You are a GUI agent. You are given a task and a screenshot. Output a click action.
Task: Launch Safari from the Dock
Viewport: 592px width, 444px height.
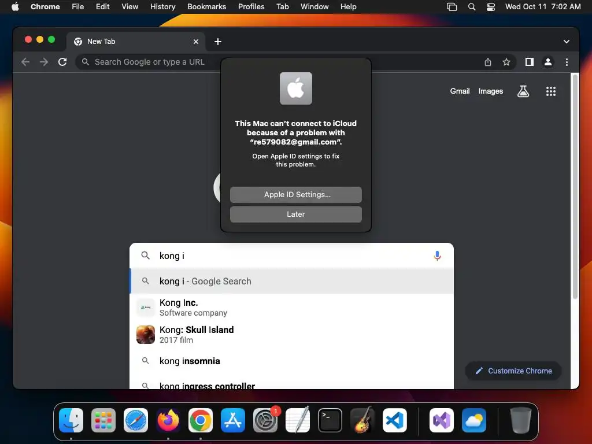point(136,420)
